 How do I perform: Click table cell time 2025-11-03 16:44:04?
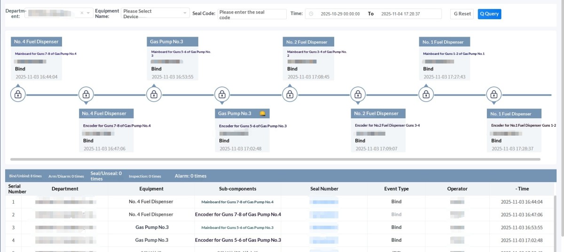click(x=521, y=202)
